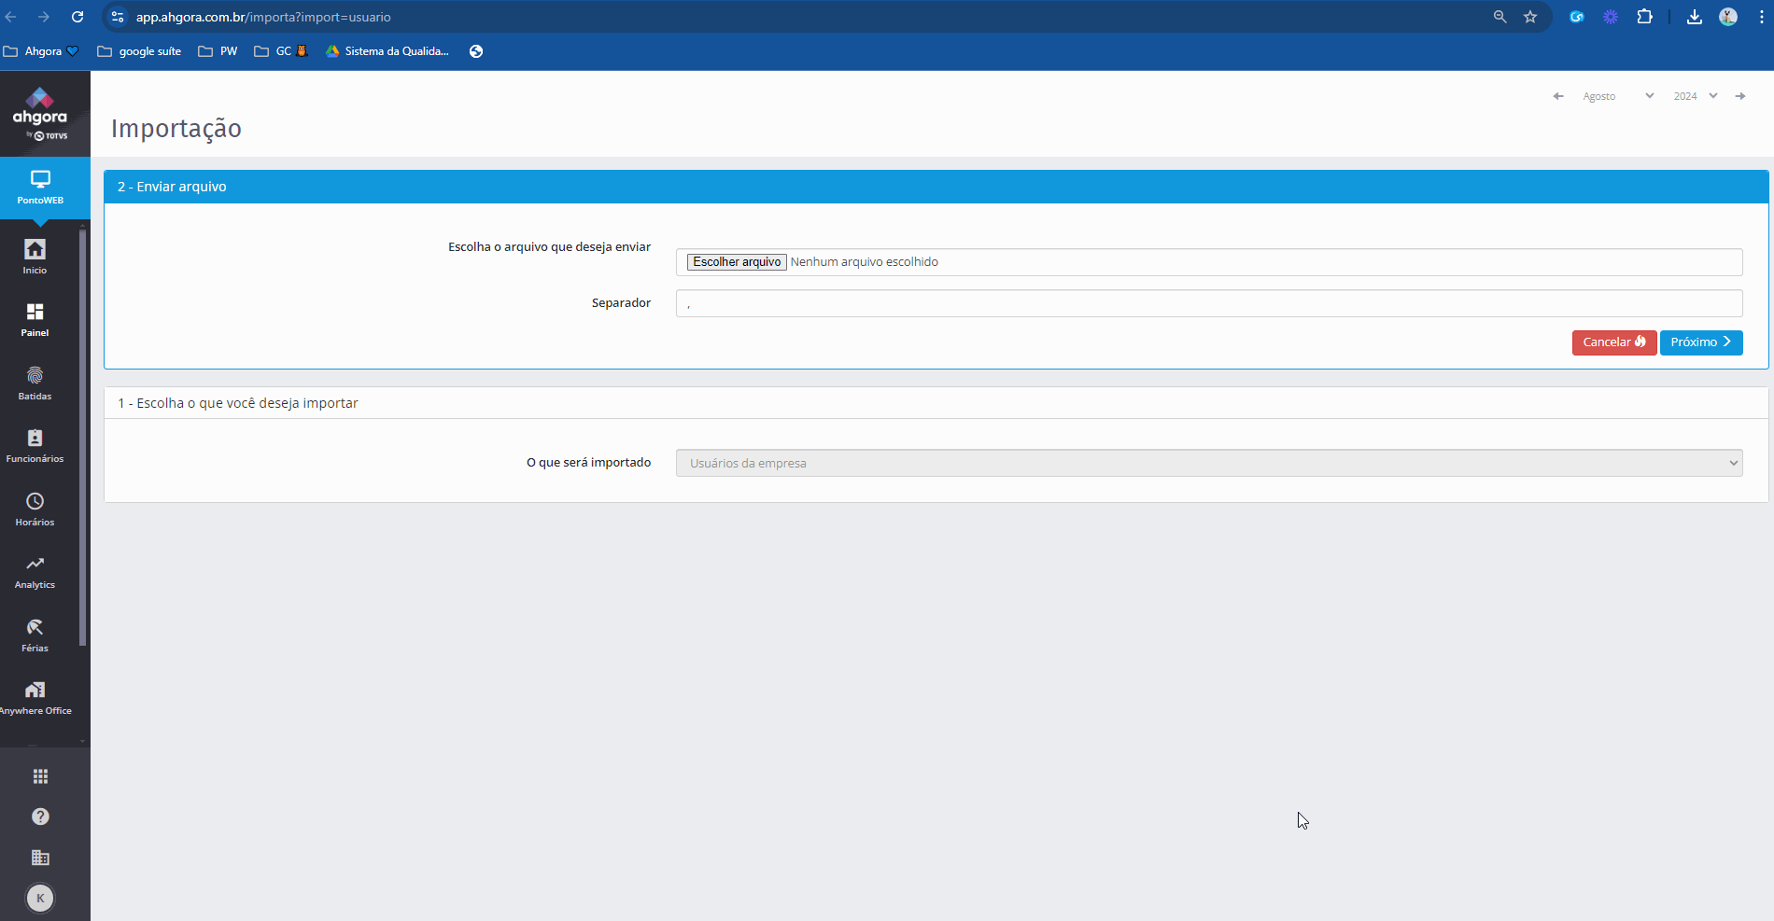Bookmark this page with star
The width and height of the screenshot is (1774, 921).
pos(1530,17)
